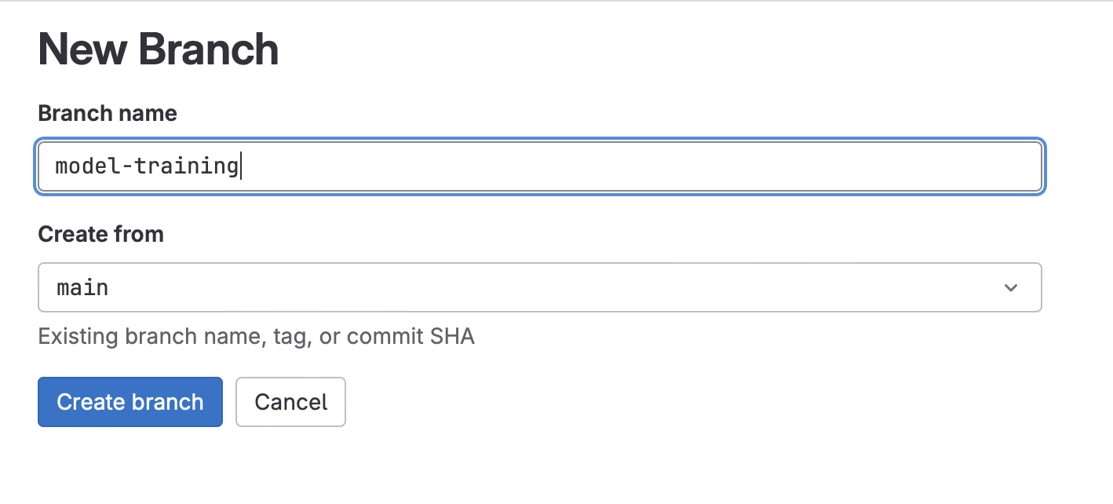The height and width of the screenshot is (504, 1113).
Task: Click the word 'Branch' in the page title
Action: click(208, 49)
